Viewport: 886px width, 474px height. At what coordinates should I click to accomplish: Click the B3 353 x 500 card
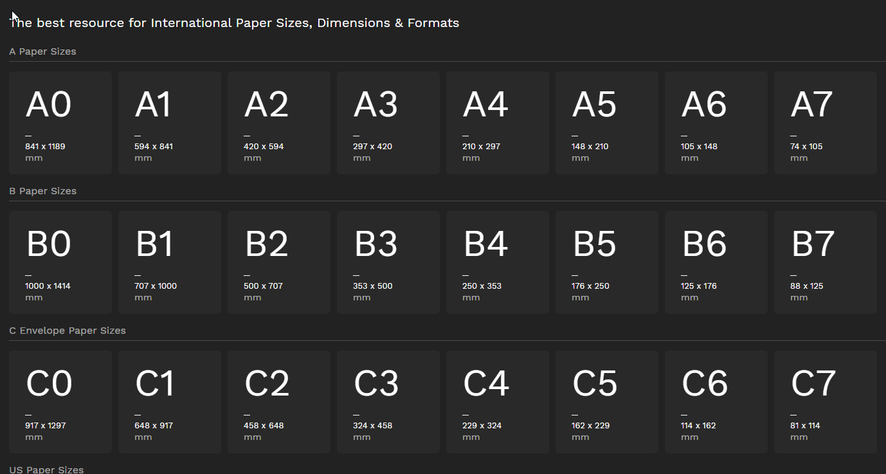tap(388, 262)
